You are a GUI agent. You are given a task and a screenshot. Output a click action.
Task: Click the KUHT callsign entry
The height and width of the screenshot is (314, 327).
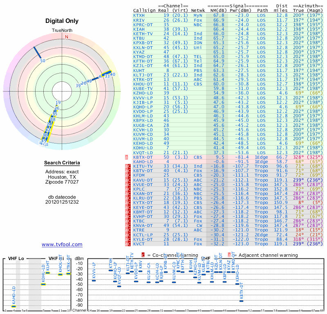[139, 70]
